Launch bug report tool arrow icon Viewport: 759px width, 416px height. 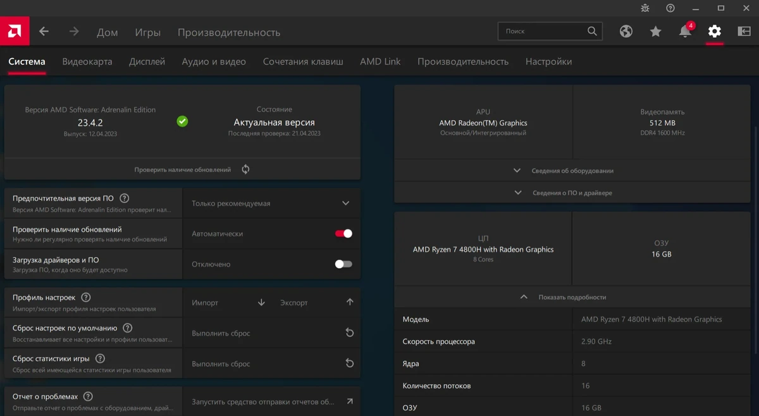tap(350, 401)
